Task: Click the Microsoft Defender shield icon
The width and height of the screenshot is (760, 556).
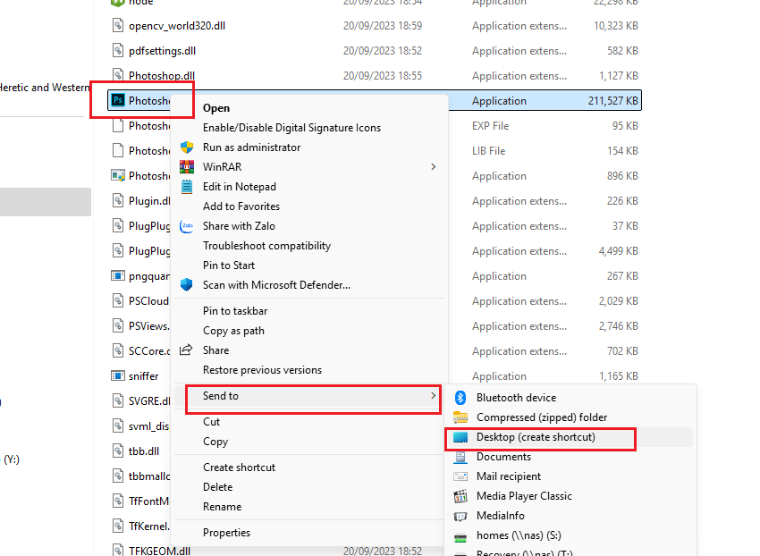Action: [x=187, y=285]
